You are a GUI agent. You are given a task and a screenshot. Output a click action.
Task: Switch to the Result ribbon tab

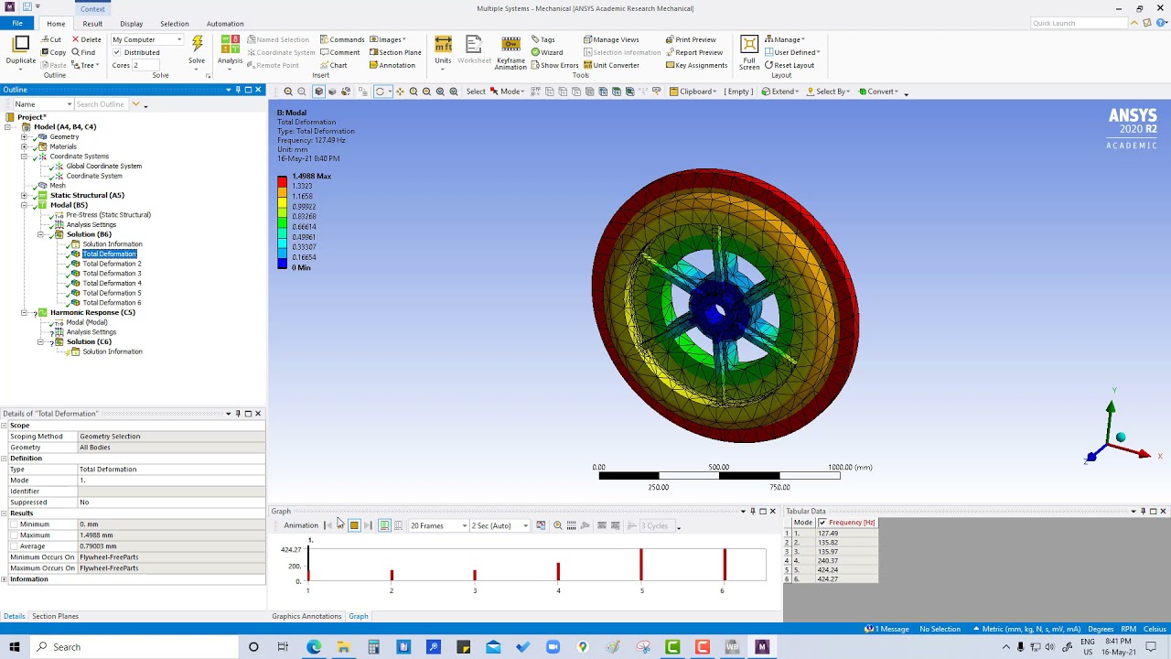[92, 24]
